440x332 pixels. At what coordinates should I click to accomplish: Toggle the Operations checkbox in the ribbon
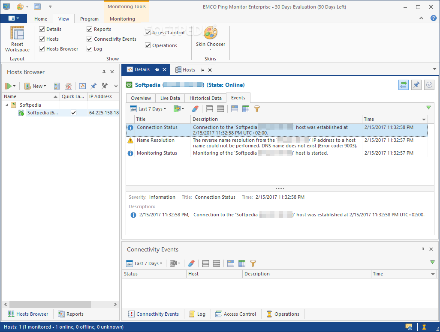(148, 45)
